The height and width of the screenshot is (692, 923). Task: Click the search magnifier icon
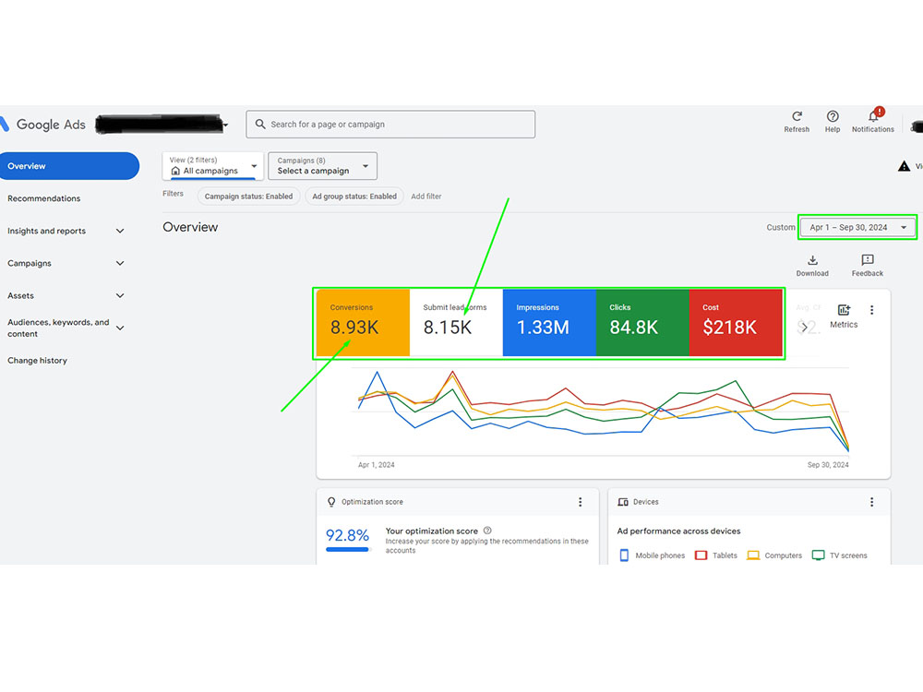[x=259, y=125]
